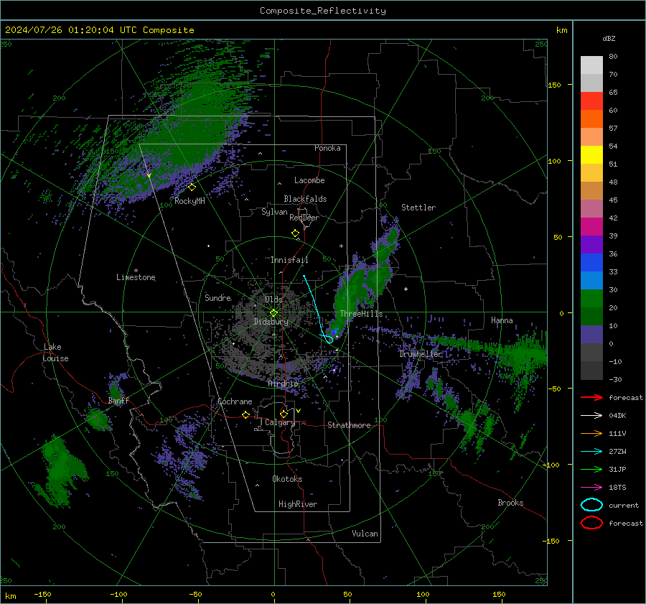Click the magenta 18TS arrow in legend
Screen dimensions: 646x604
point(591,488)
